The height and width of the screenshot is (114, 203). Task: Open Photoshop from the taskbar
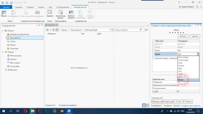pyautogui.click(x=47, y=111)
